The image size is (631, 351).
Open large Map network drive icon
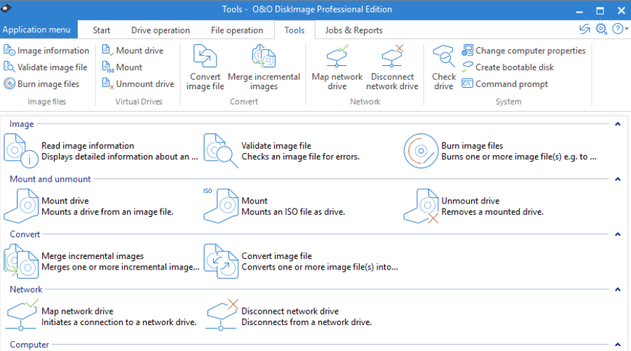click(x=22, y=315)
